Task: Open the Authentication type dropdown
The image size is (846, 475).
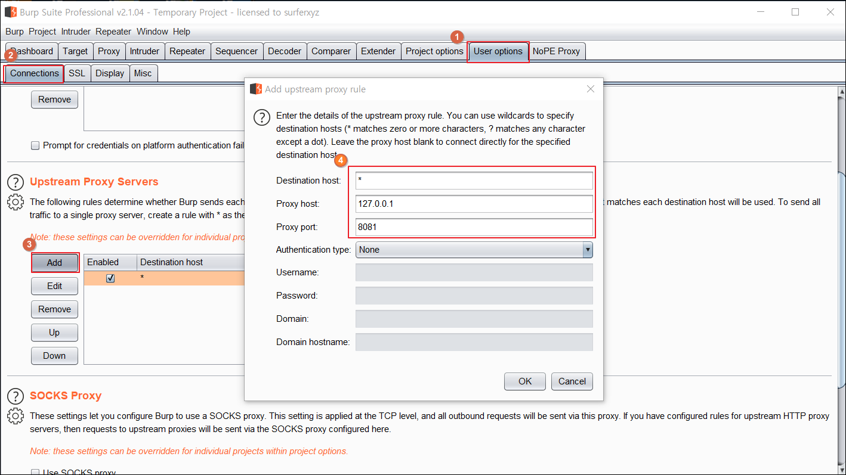Action: coord(474,250)
